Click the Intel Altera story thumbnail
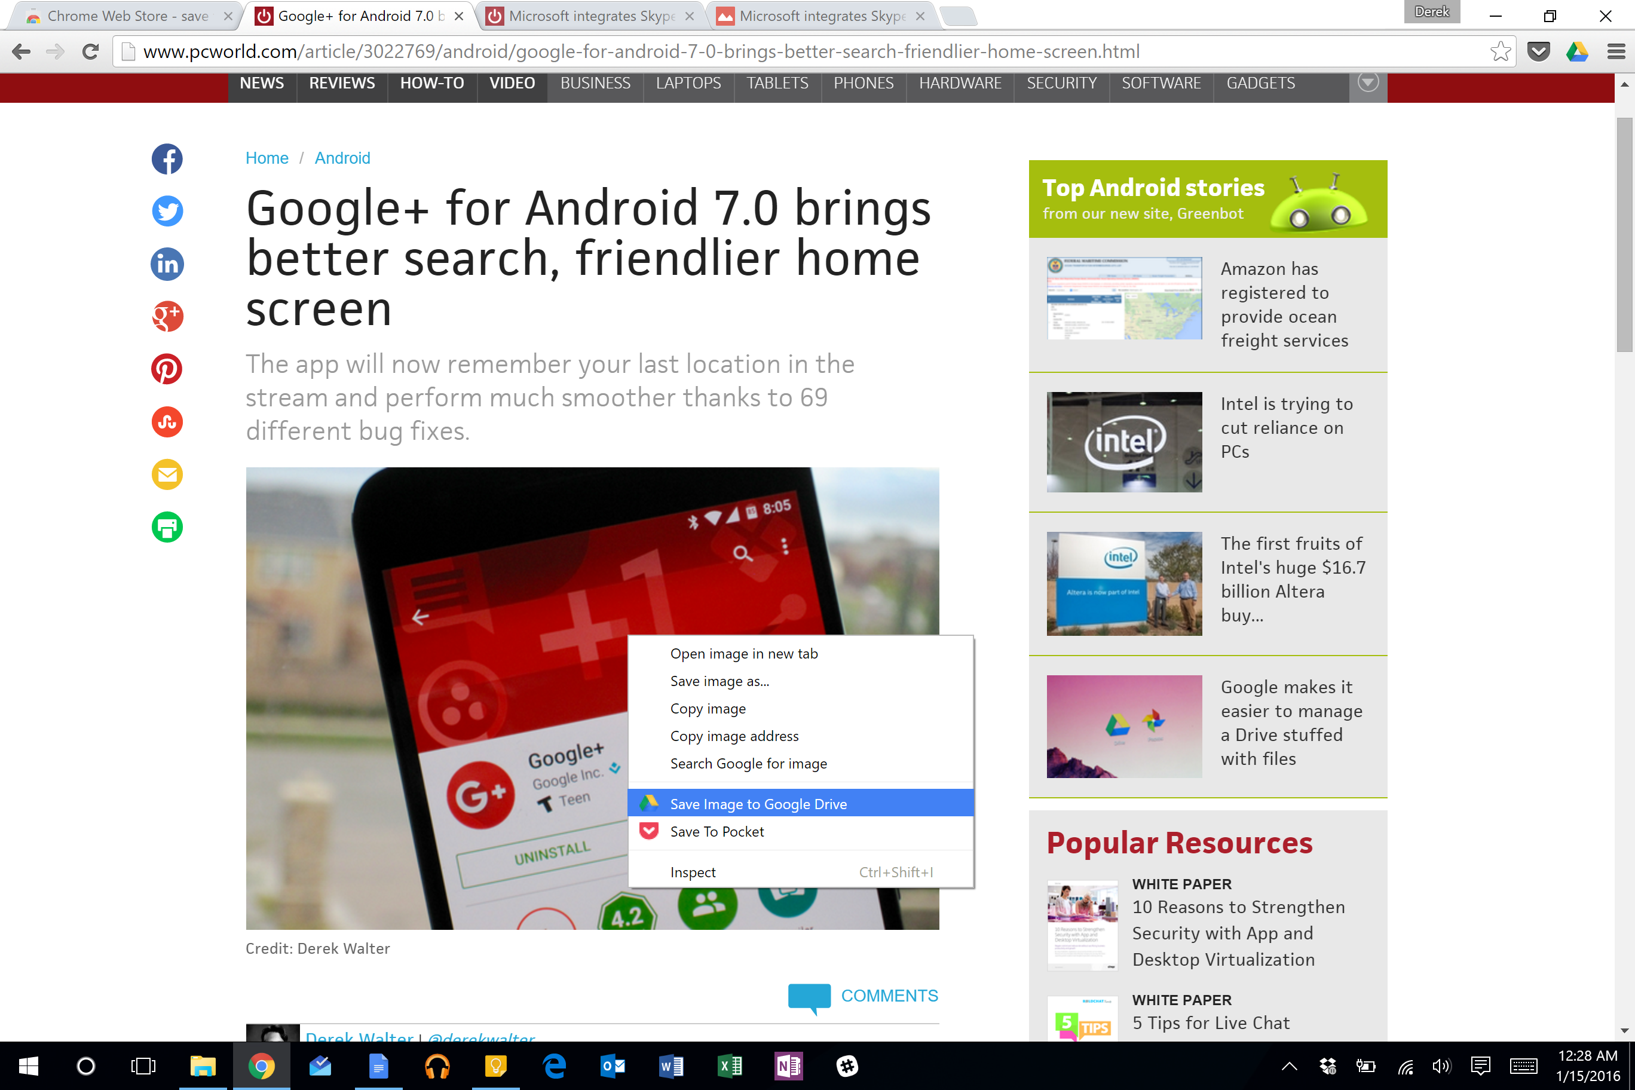Screen dimensions: 1635x1090 [1120, 585]
